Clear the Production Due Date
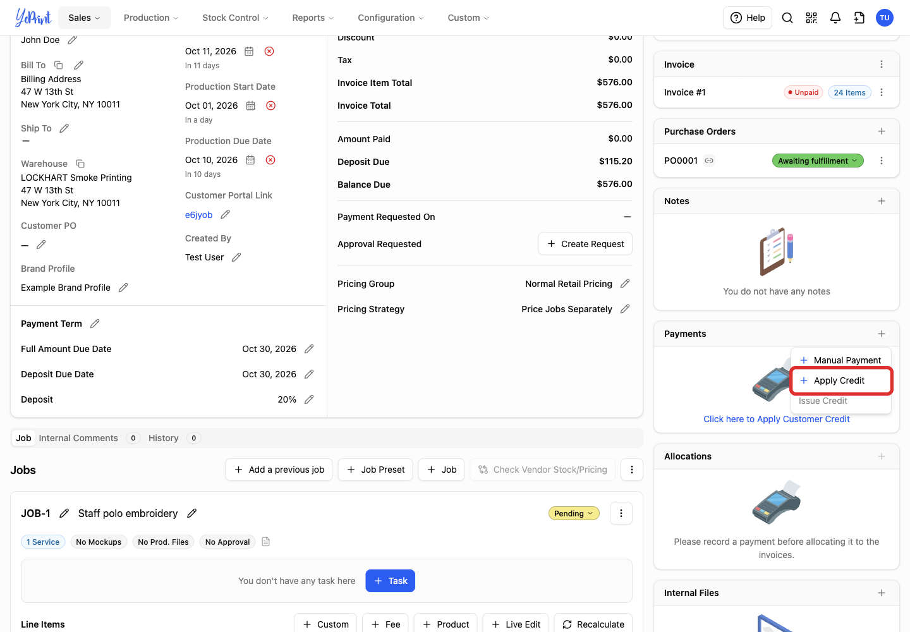Screen dimensions: 910x632 click(270, 160)
